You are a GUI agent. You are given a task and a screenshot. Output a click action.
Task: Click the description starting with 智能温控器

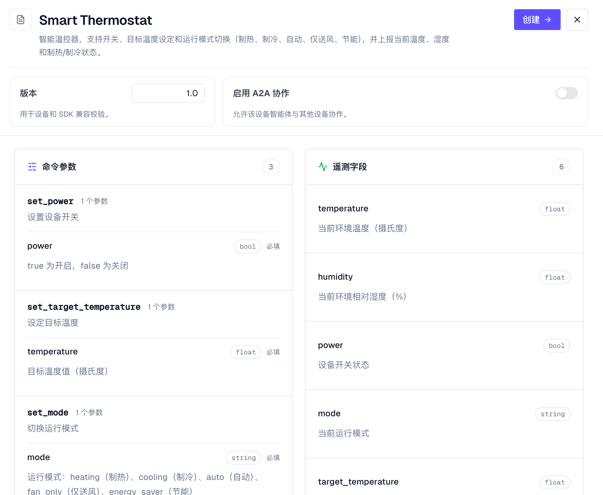[244, 46]
